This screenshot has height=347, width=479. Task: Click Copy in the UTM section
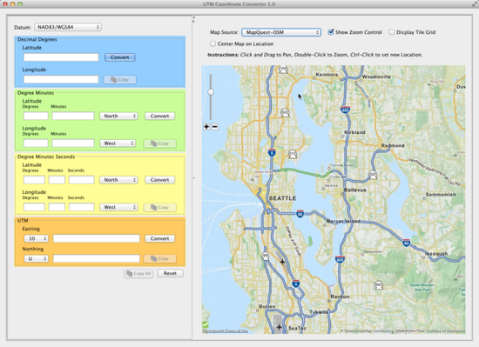coord(159,258)
